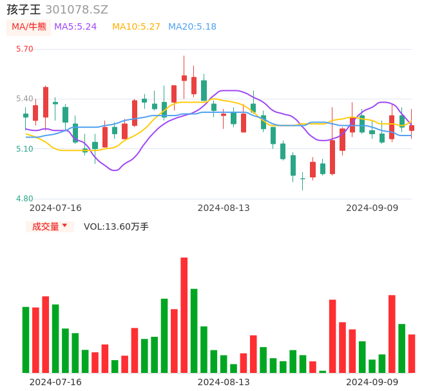Select the MA5:5.24 legend label
The image size is (442, 391).
[x=75, y=27]
